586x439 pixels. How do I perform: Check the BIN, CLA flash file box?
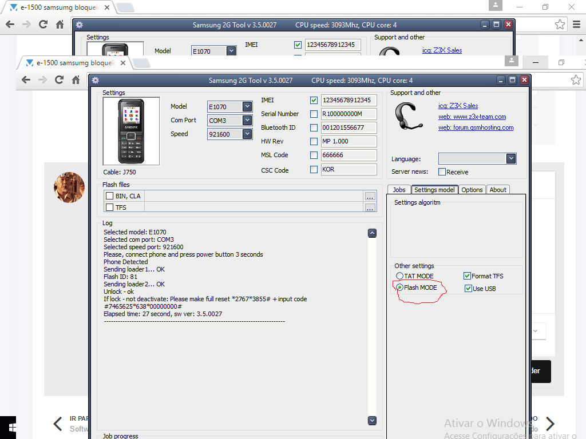click(x=109, y=196)
